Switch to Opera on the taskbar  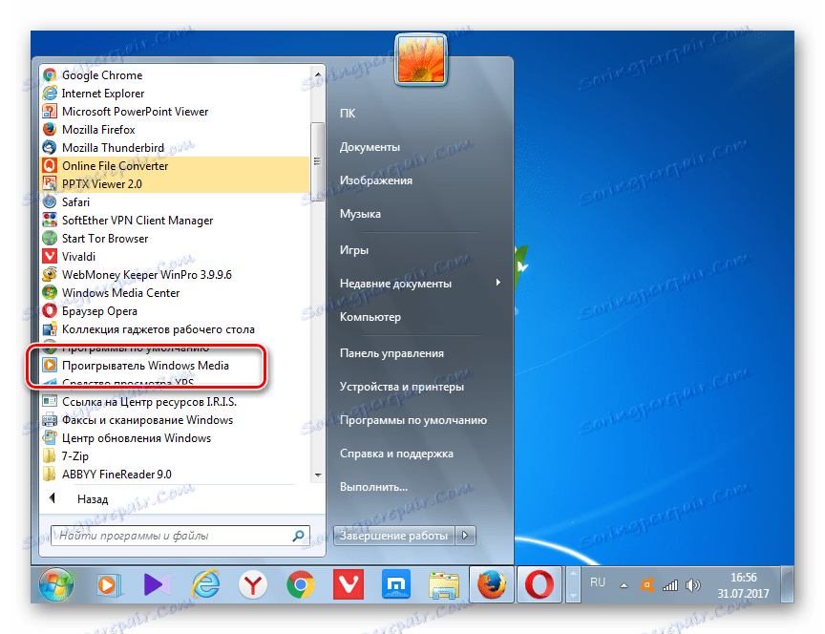tap(539, 584)
